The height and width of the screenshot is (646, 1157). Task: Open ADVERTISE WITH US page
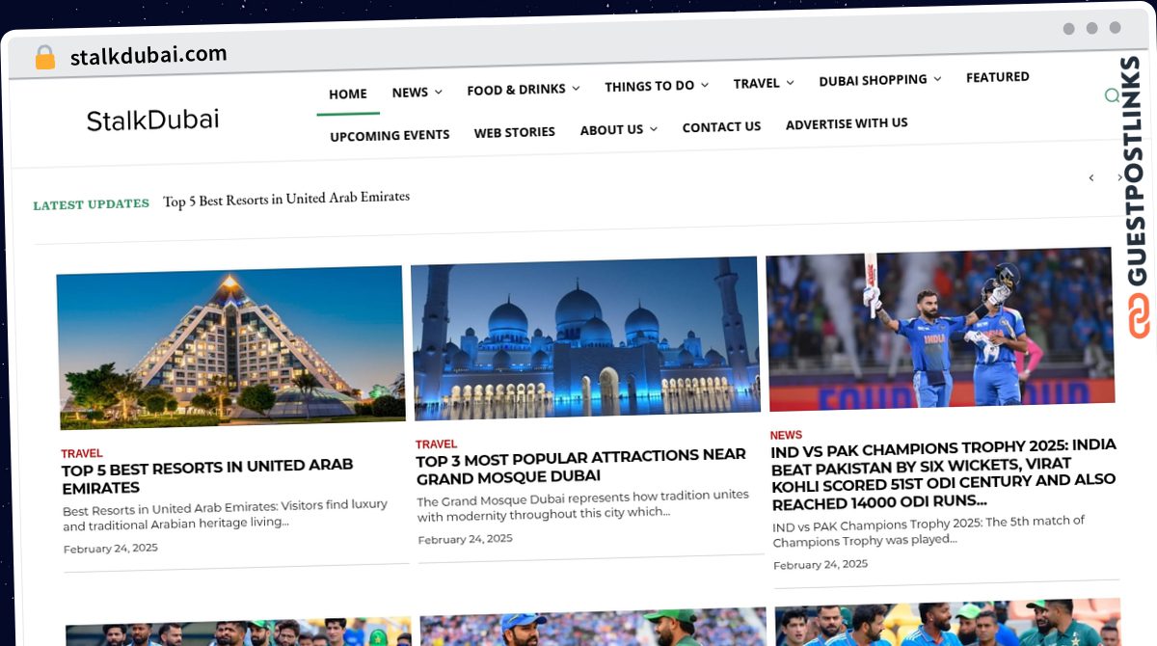point(847,123)
